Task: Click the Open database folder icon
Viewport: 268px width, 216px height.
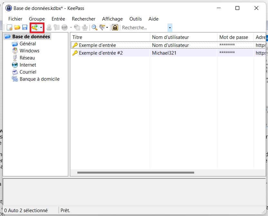Action: [x=17, y=28]
